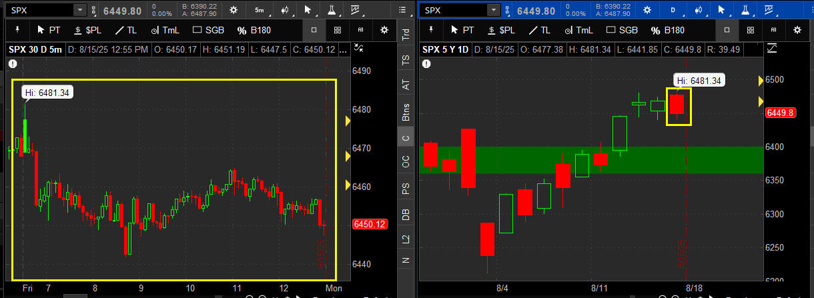Open the Patterns icon in left chart header
This screenshot has width=814, height=298.
pos(354,10)
